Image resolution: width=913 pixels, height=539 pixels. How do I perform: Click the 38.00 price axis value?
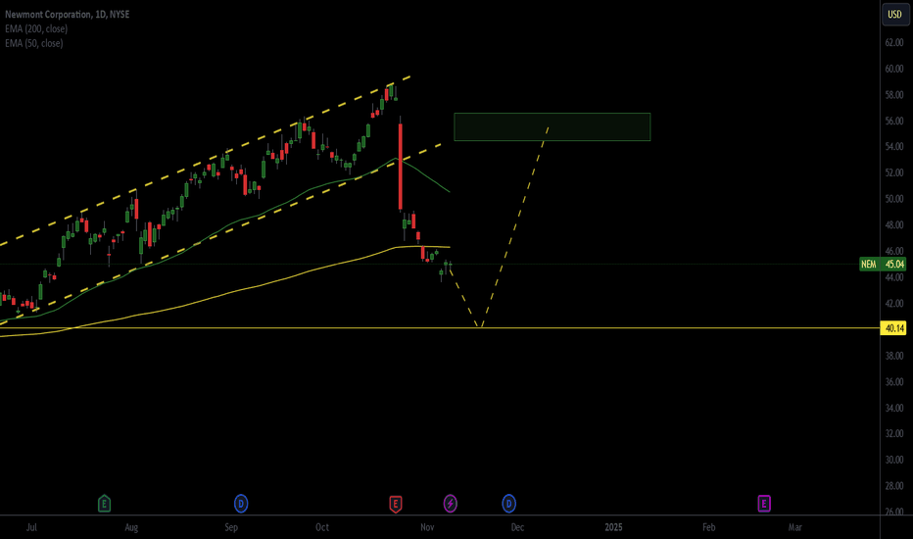point(894,356)
